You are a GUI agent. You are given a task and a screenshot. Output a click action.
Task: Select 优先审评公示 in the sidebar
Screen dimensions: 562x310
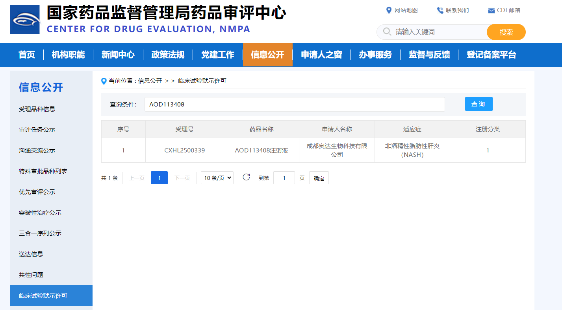(x=37, y=192)
